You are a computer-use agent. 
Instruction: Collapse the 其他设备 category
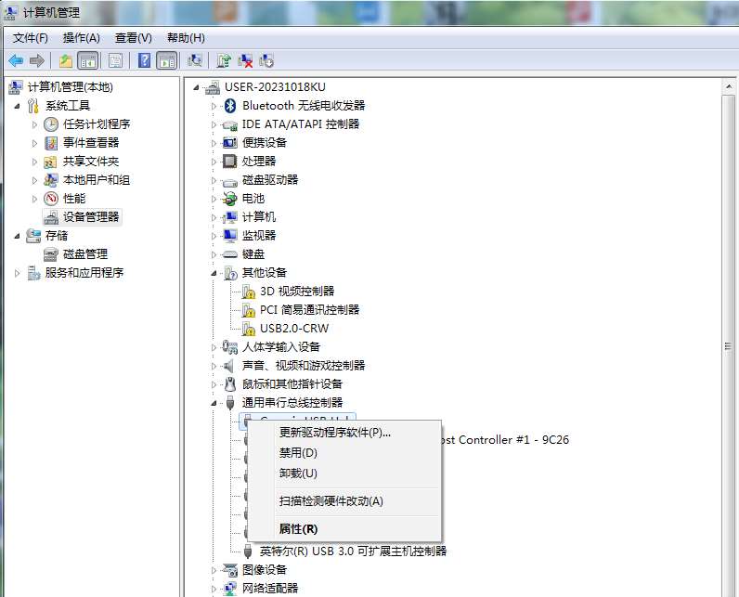pyautogui.click(x=214, y=273)
